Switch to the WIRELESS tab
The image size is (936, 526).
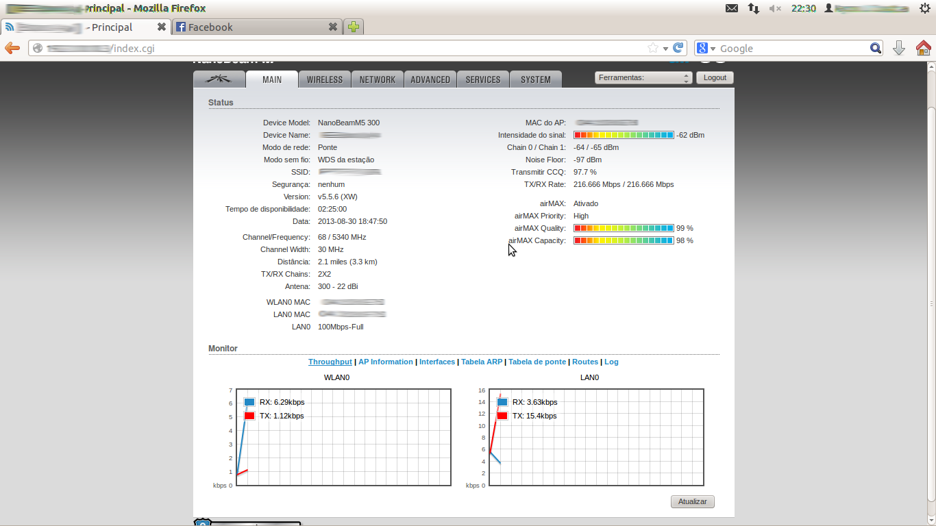click(x=324, y=79)
